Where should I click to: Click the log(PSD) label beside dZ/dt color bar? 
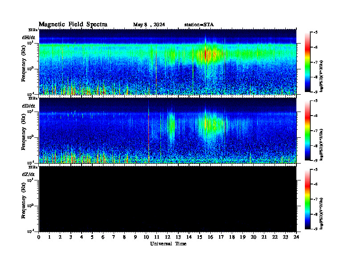coord(321,213)
